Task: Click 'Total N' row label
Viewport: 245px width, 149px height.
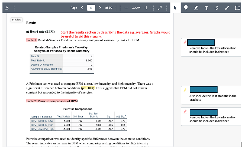Action: point(35,56)
